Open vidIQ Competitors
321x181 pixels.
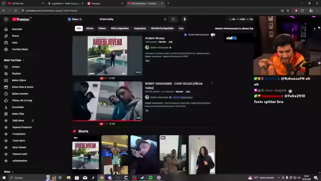point(19,134)
